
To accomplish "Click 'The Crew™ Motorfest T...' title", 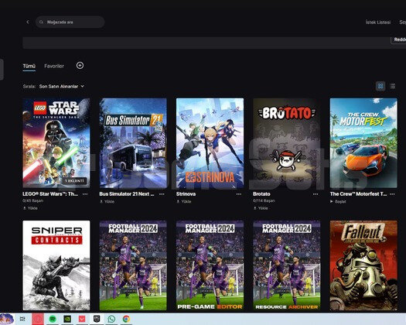I will 358,194.
